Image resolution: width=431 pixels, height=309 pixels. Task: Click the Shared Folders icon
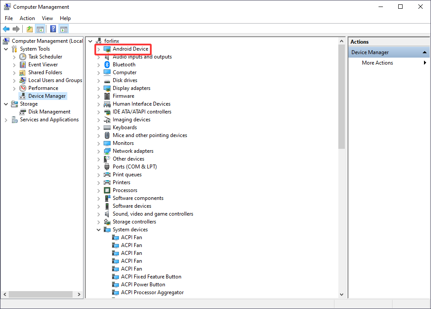(x=23, y=72)
